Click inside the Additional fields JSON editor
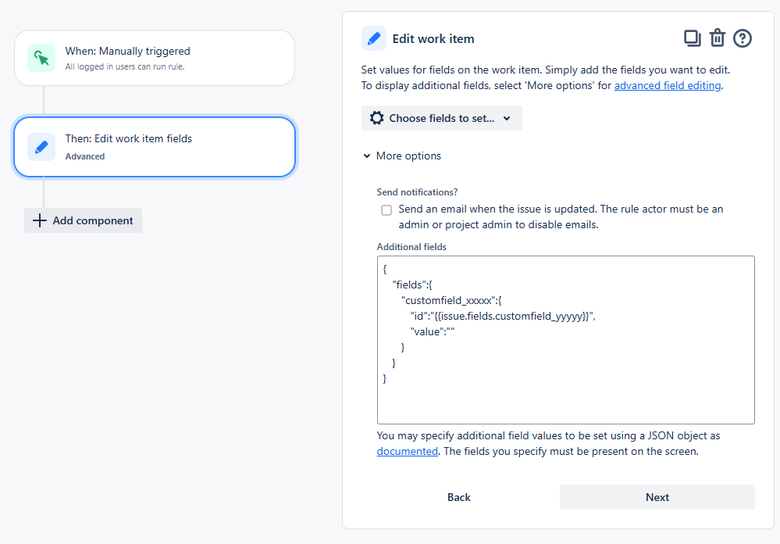This screenshot has width=780, height=544. 565,339
